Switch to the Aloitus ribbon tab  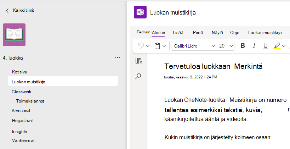tap(158, 33)
